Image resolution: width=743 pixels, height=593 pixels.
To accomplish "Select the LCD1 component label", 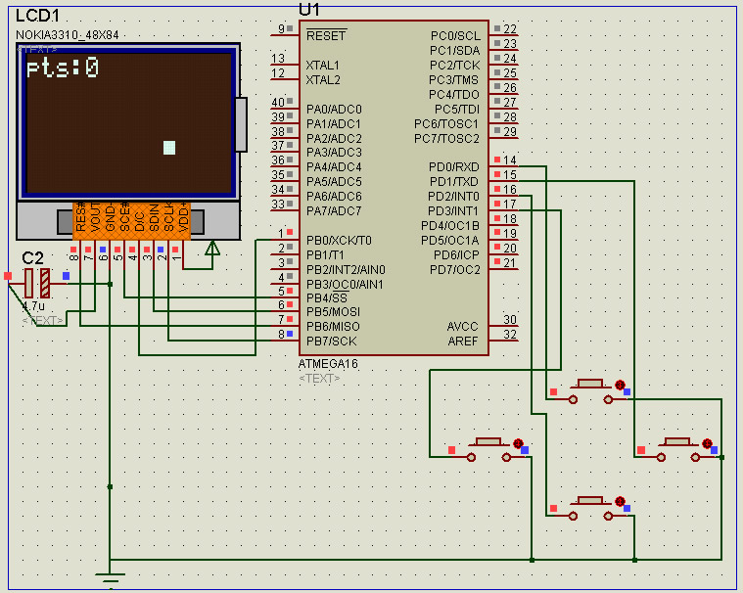I will [x=37, y=16].
